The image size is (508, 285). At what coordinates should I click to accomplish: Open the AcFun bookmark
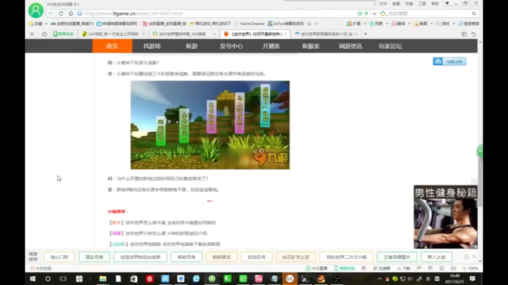(x=290, y=23)
